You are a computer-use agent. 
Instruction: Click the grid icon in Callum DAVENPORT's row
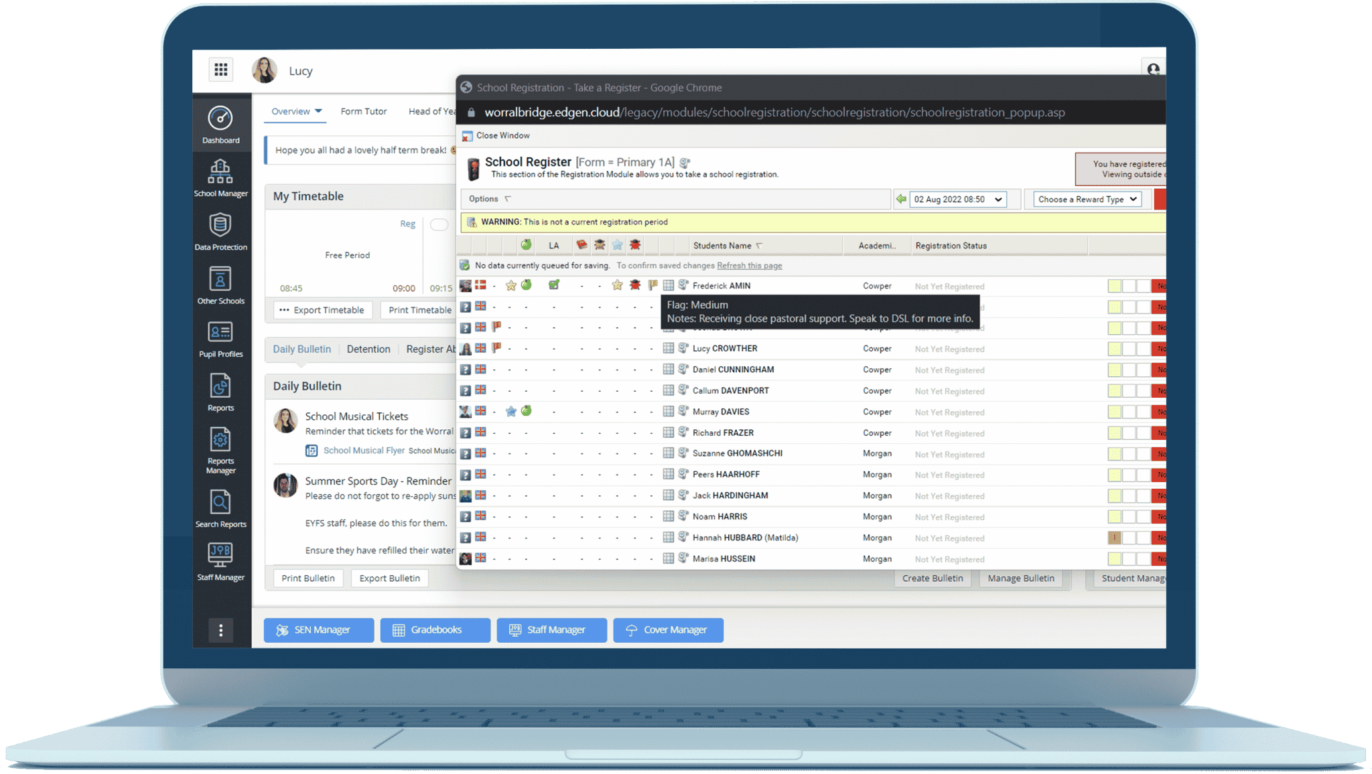point(668,390)
